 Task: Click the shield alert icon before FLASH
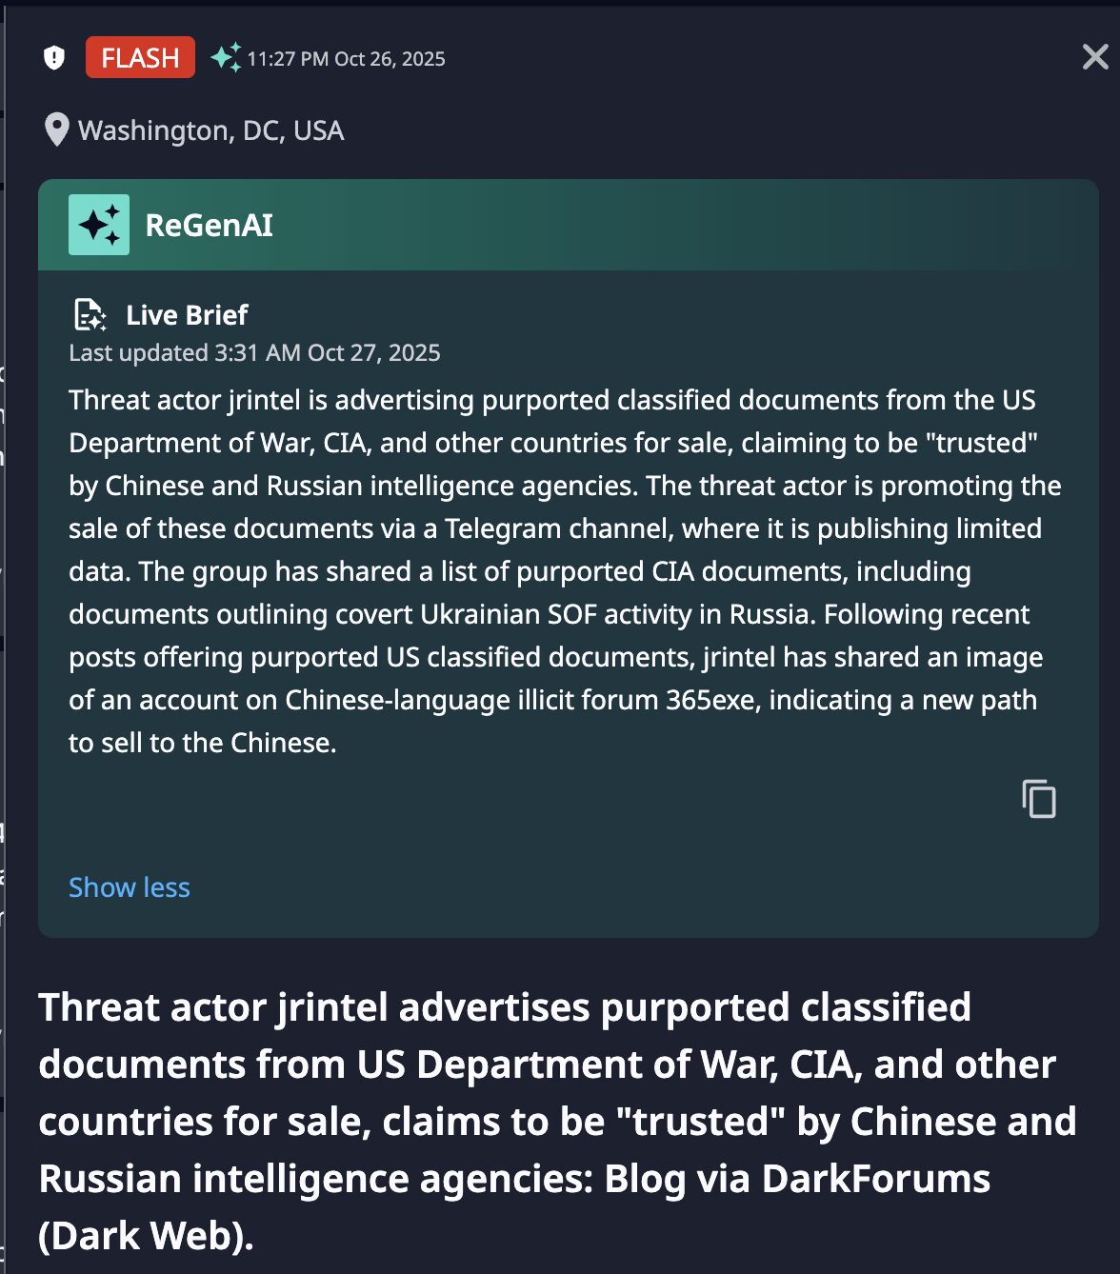point(54,57)
